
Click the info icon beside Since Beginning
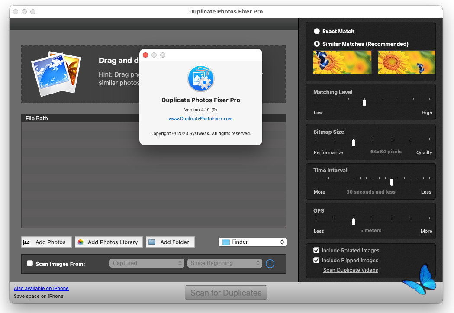[270, 263]
